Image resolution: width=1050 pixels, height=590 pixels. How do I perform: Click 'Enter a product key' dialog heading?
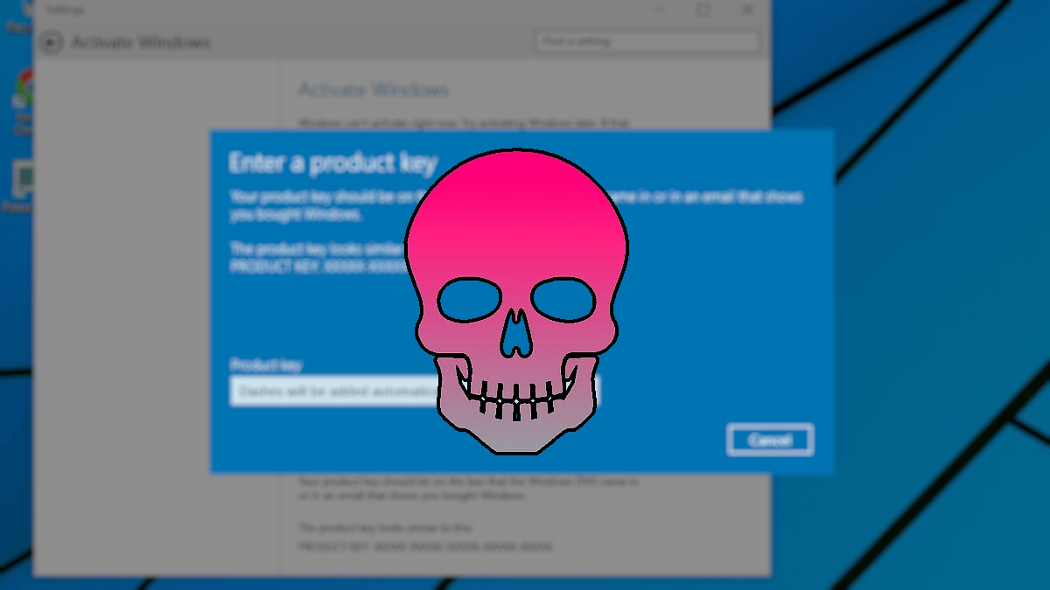pos(333,163)
